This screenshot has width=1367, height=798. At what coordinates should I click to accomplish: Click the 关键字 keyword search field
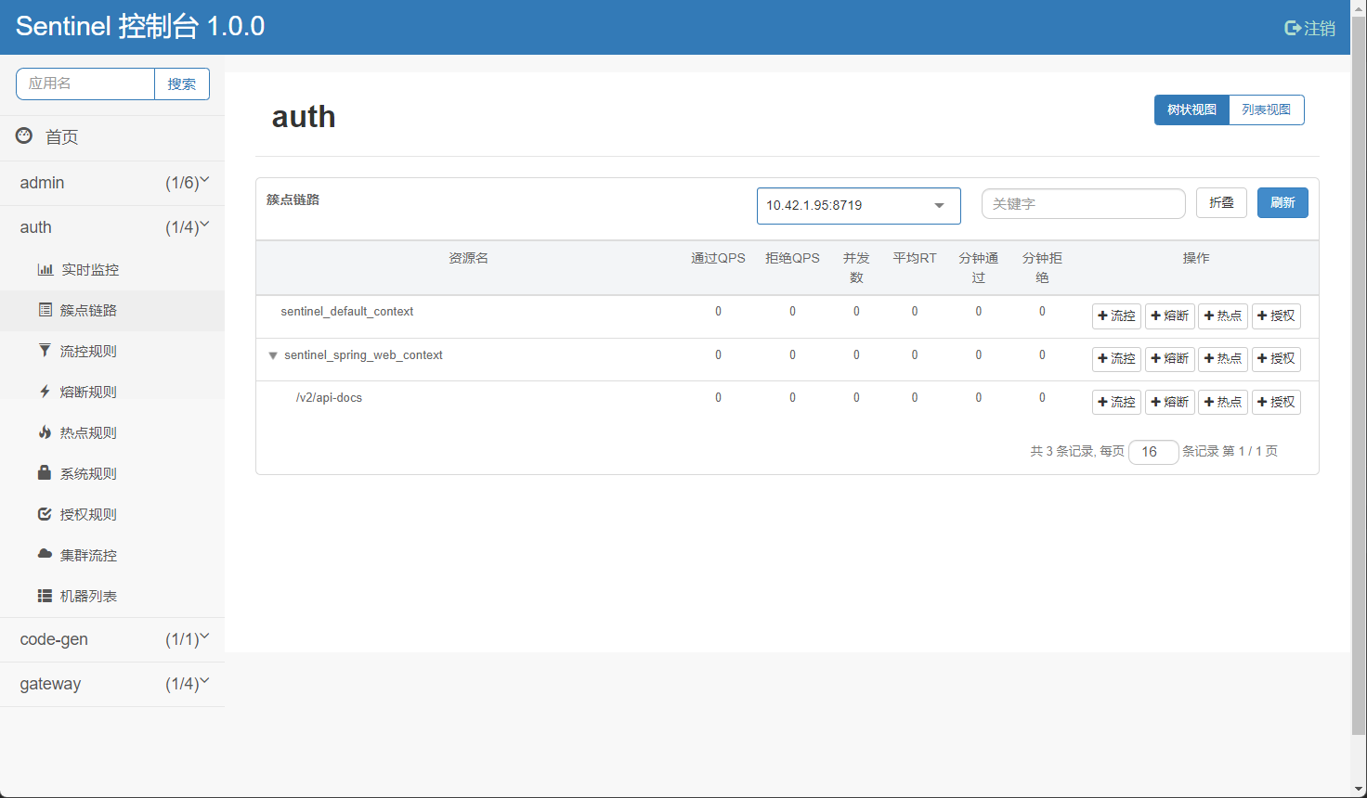tap(1083, 203)
